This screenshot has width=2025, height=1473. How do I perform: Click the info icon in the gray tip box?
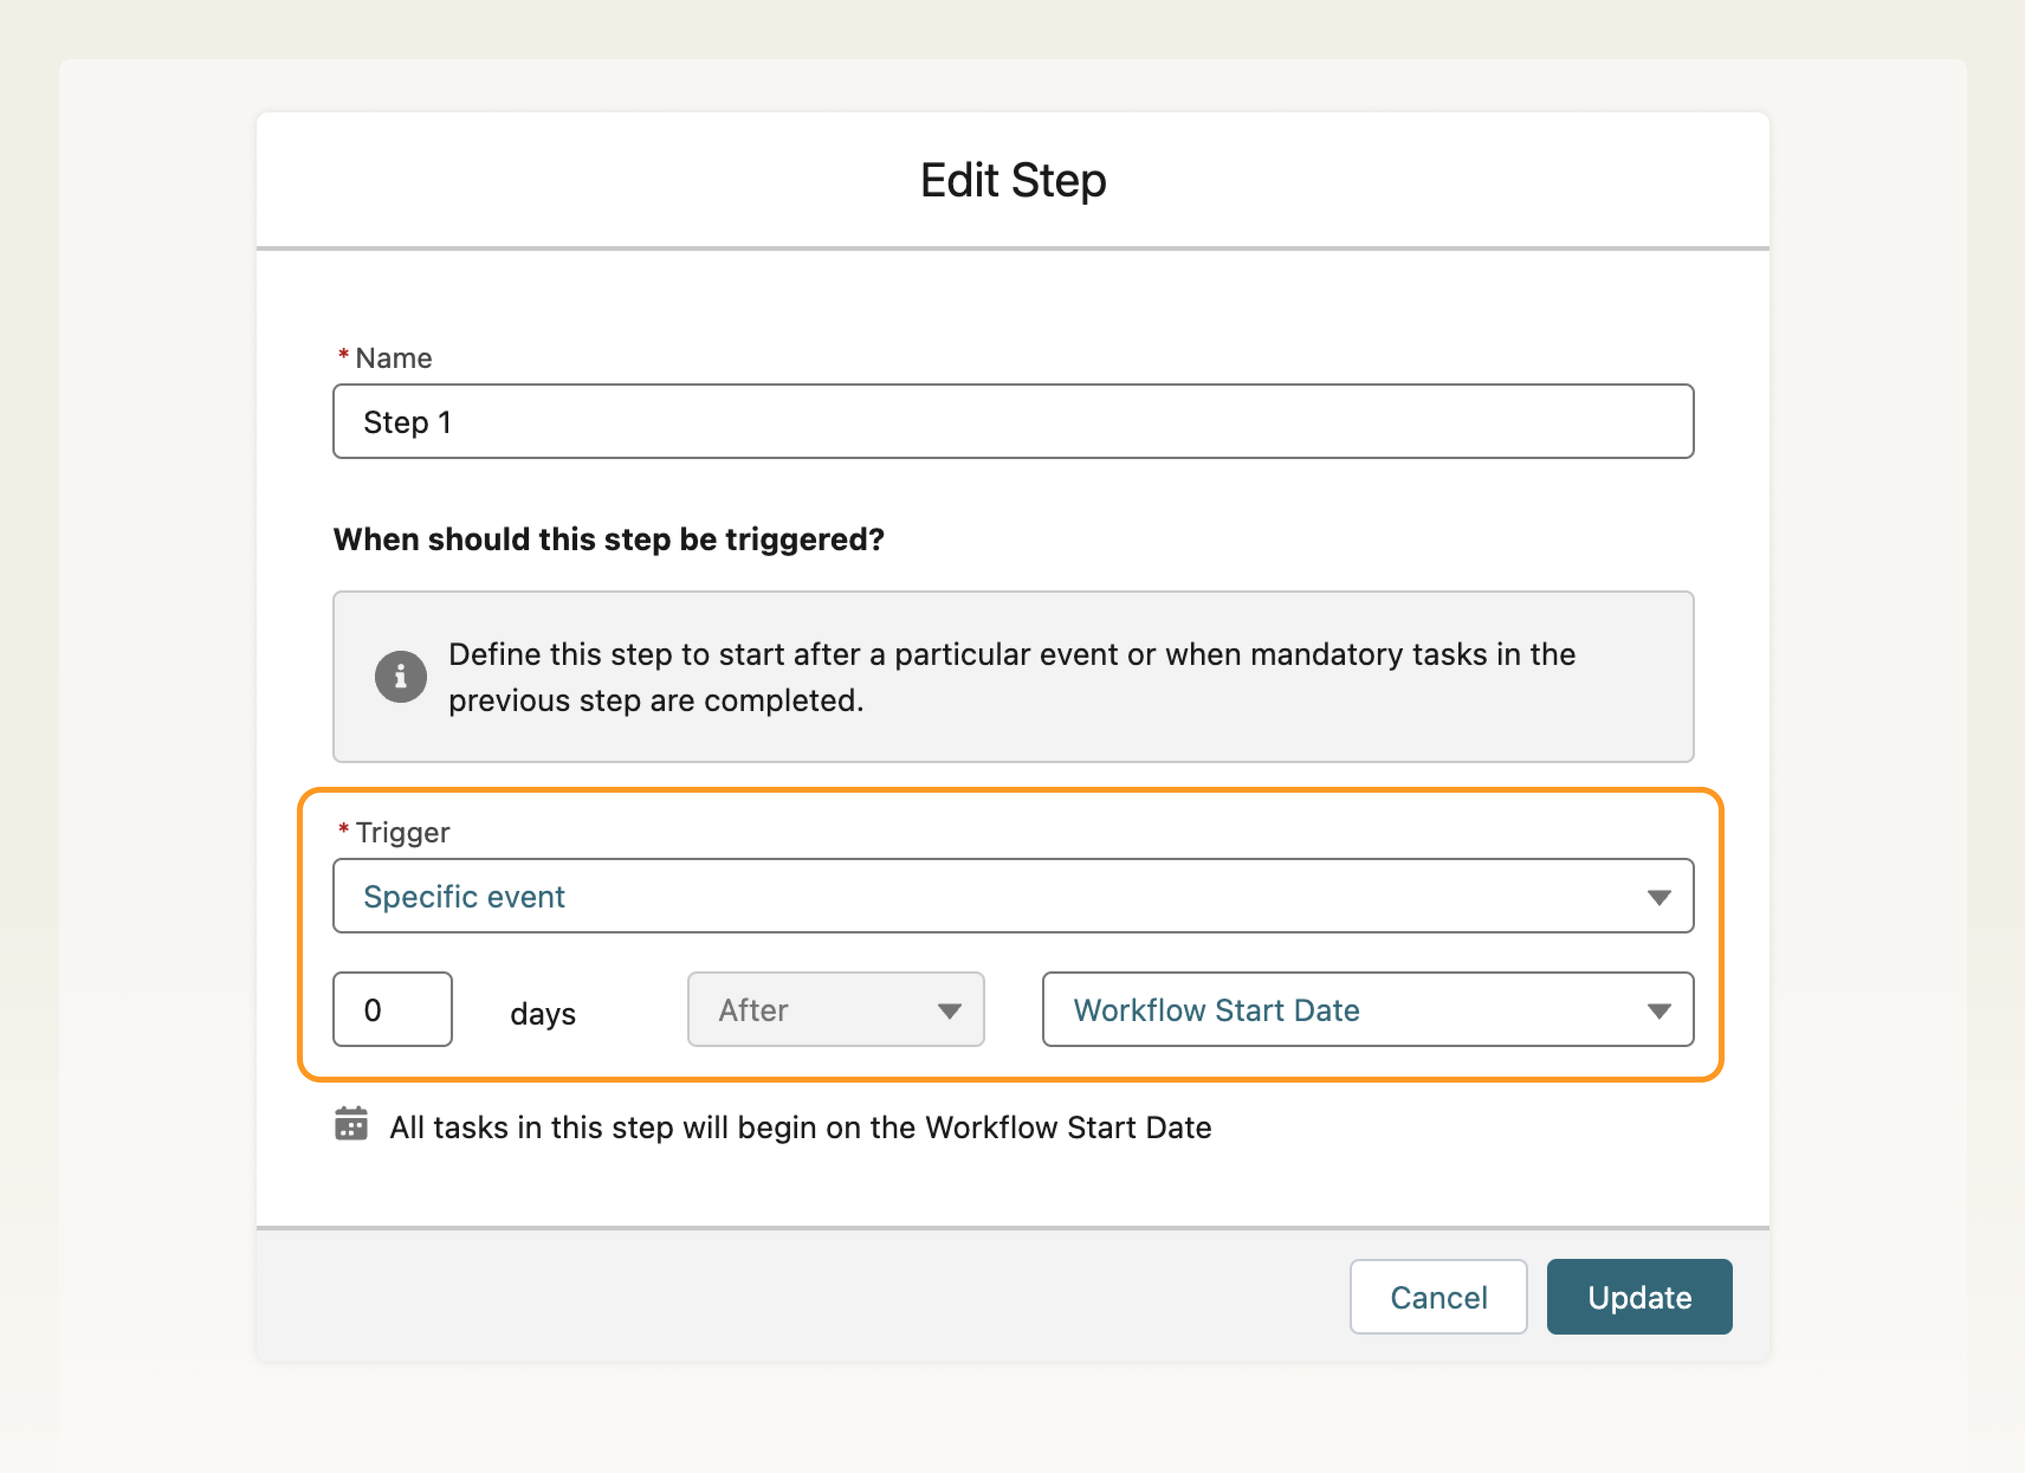pos(401,677)
